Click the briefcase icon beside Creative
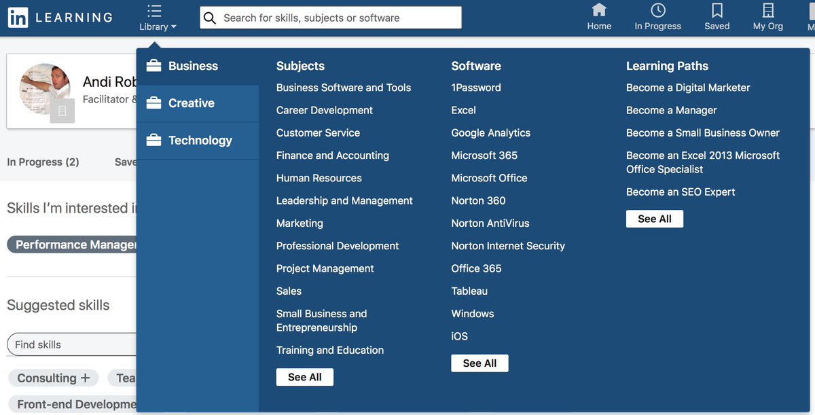The image size is (815, 415). click(154, 103)
